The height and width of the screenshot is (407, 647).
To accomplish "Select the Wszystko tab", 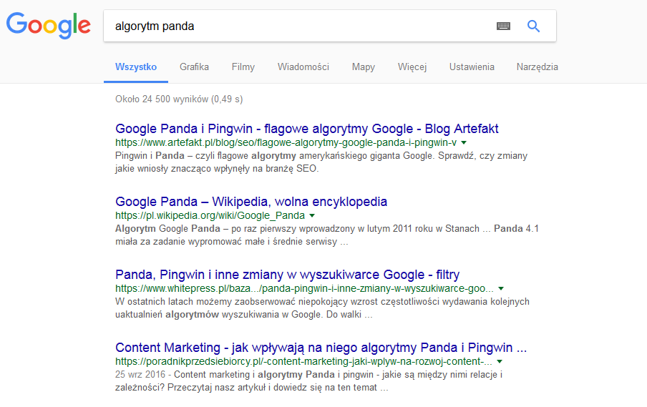I will pyautogui.click(x=136, y=67).
